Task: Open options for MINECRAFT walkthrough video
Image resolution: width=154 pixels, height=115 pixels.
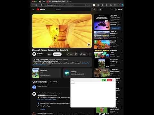Action: (121, 60)
